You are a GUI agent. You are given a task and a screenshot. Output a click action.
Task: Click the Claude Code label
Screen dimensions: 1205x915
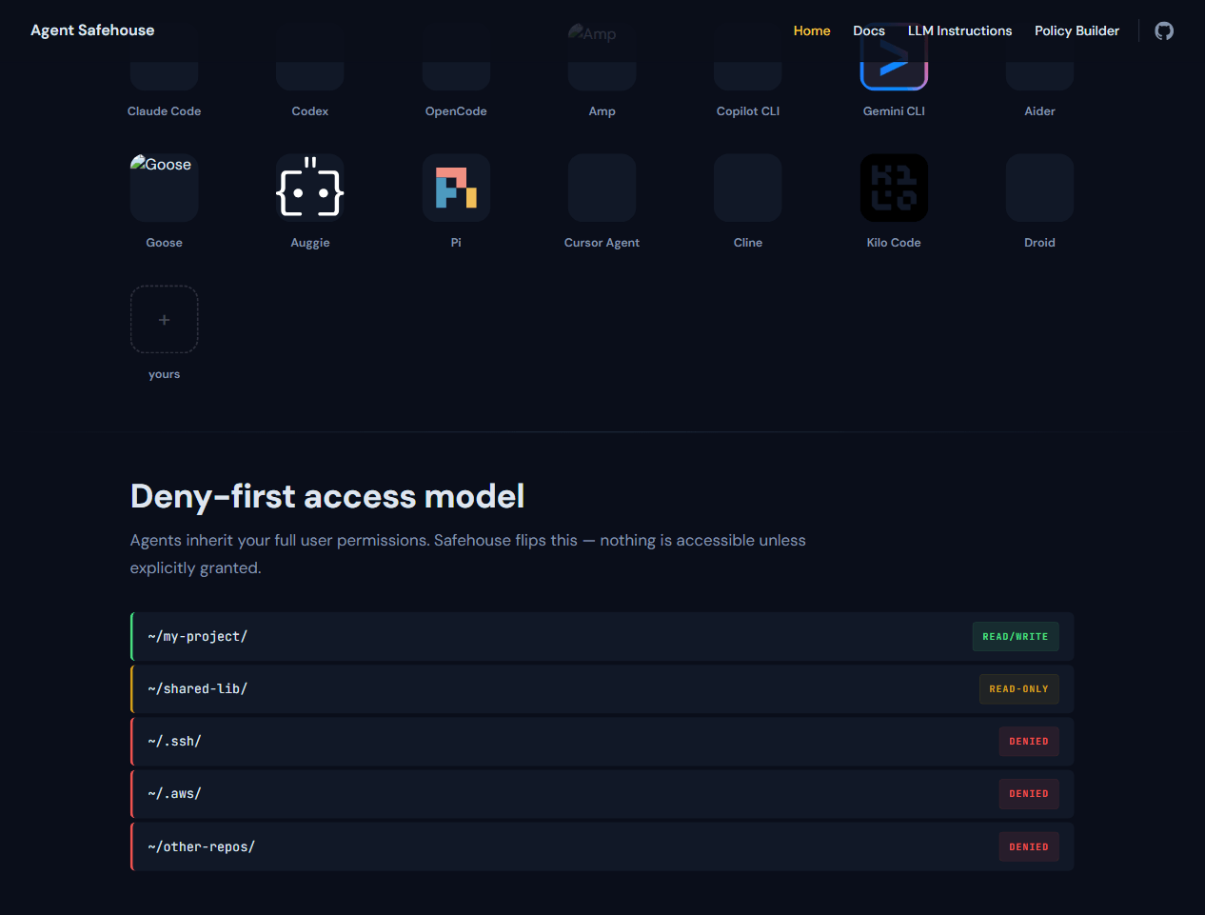(164, 111)
